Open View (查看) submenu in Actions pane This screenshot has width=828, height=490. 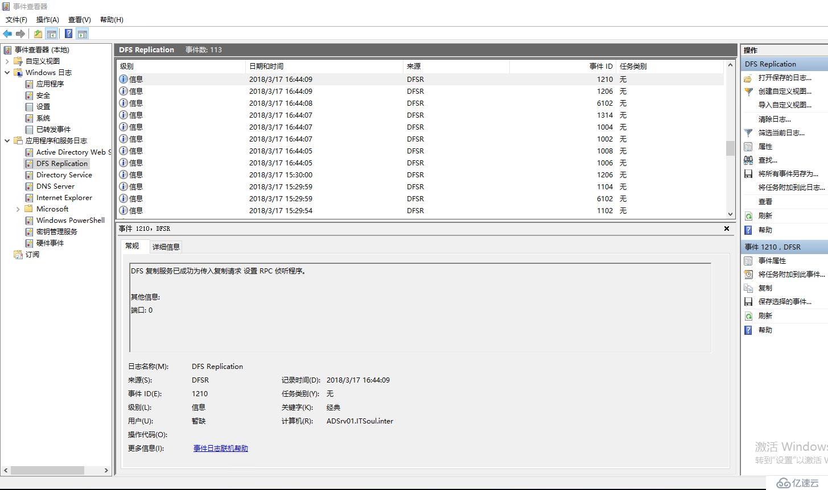click(765, 202)
